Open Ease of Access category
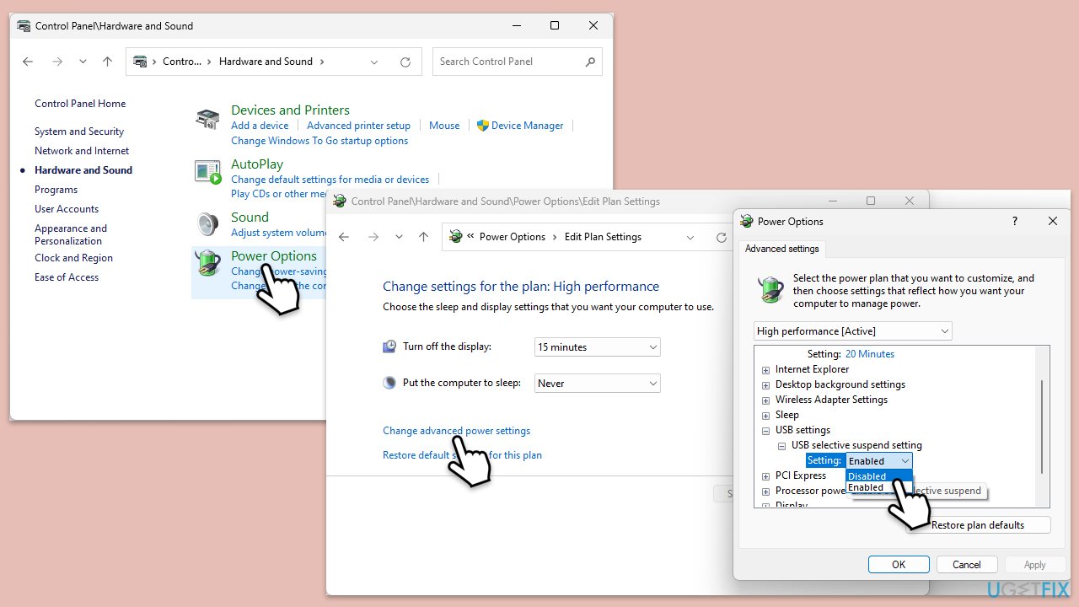Viewport: 1079px width, 607px height. pyautogui.click(x=67, y=277)
